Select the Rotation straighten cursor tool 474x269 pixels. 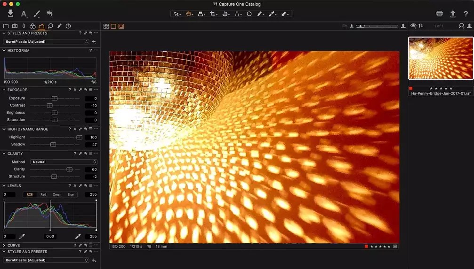pyautogui.click(x=225, y=14)
